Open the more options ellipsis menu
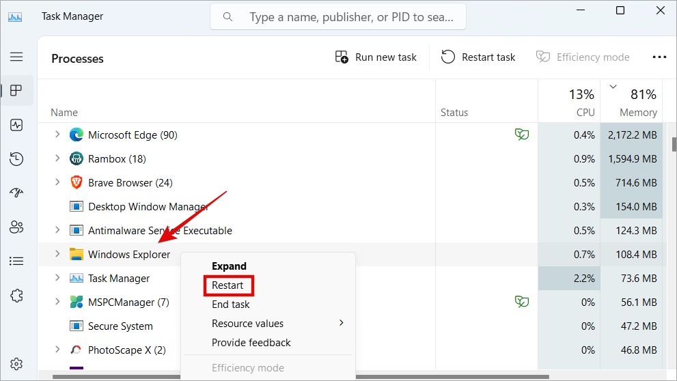This screenshot has width=677, height=381. (x=659, y=57)
